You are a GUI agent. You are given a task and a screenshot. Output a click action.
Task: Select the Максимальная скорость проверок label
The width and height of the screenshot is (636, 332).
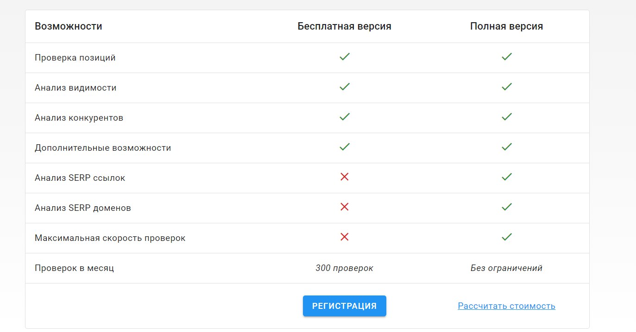click(x=110, y=238)
